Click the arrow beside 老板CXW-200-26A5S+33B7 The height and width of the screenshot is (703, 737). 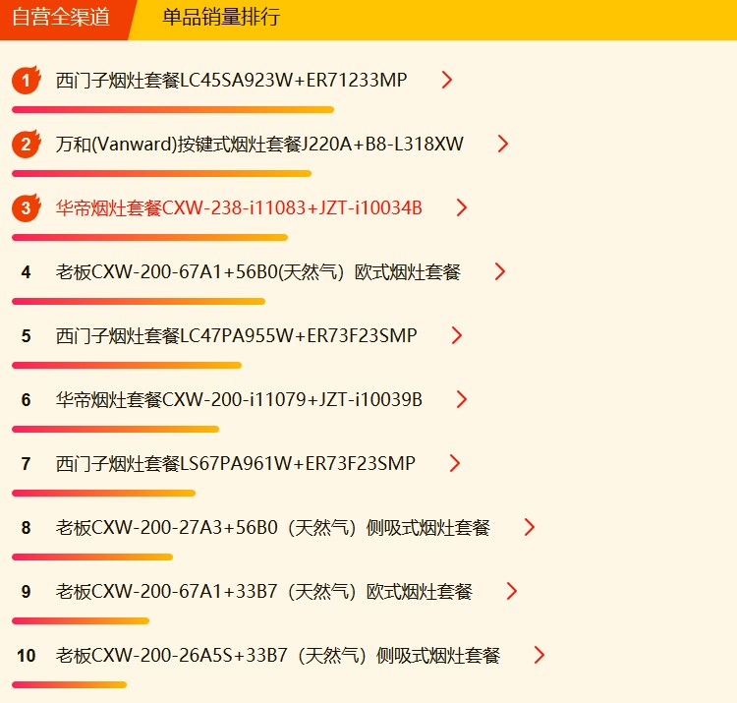click(x=539, y=656)
